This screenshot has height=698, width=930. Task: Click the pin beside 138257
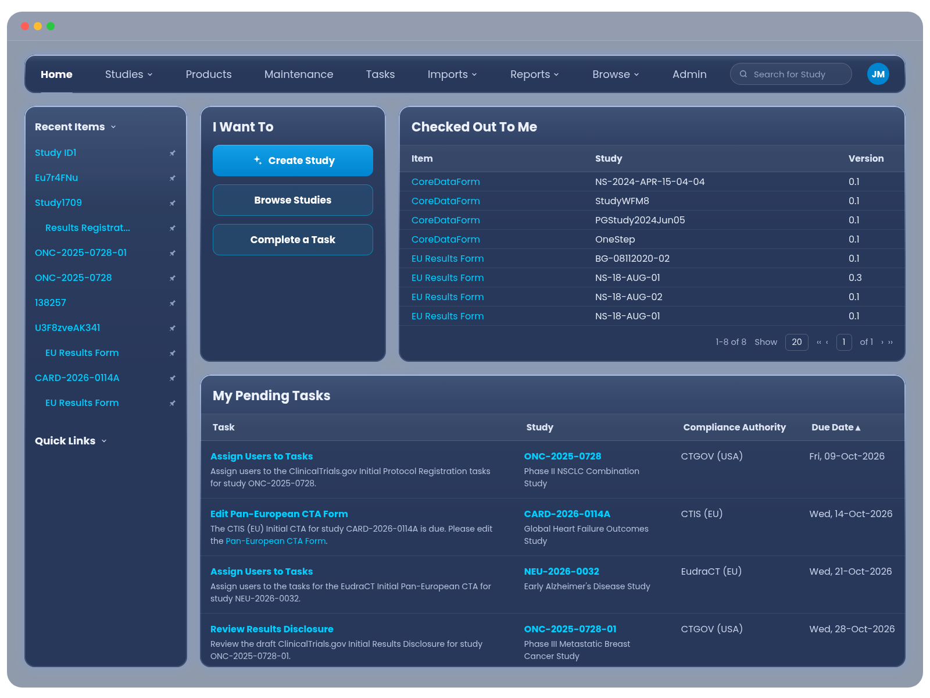click(172, 303)
